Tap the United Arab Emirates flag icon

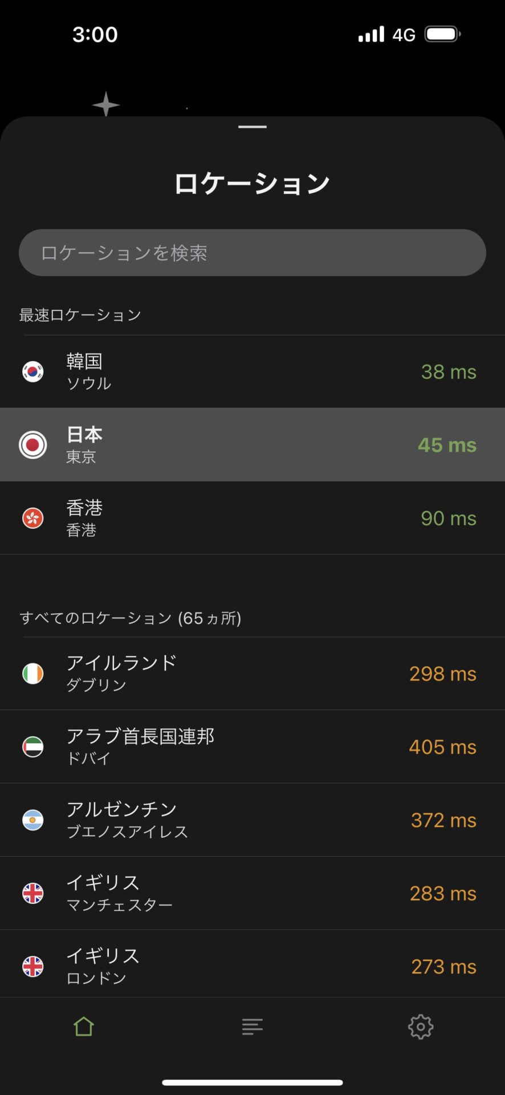pyautogui.click(x=33, y=747)
